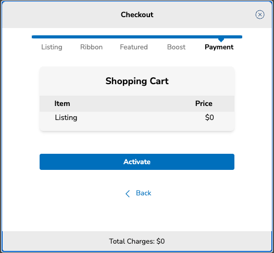Click the Shopping Cart heading
The width and height of the screenshot is (274, 253).
pyautogui.click(x=137, y=81)
